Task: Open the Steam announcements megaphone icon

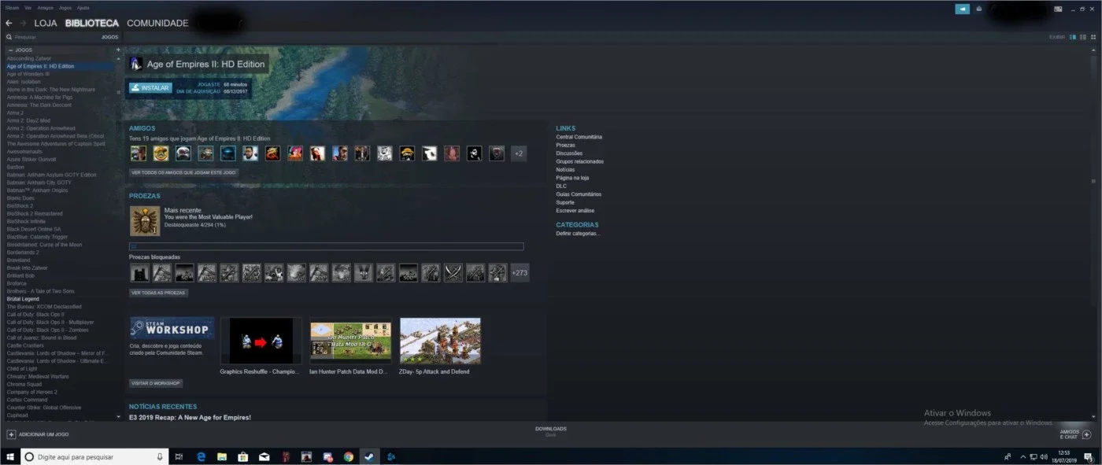Action: [x=962, y=9]
